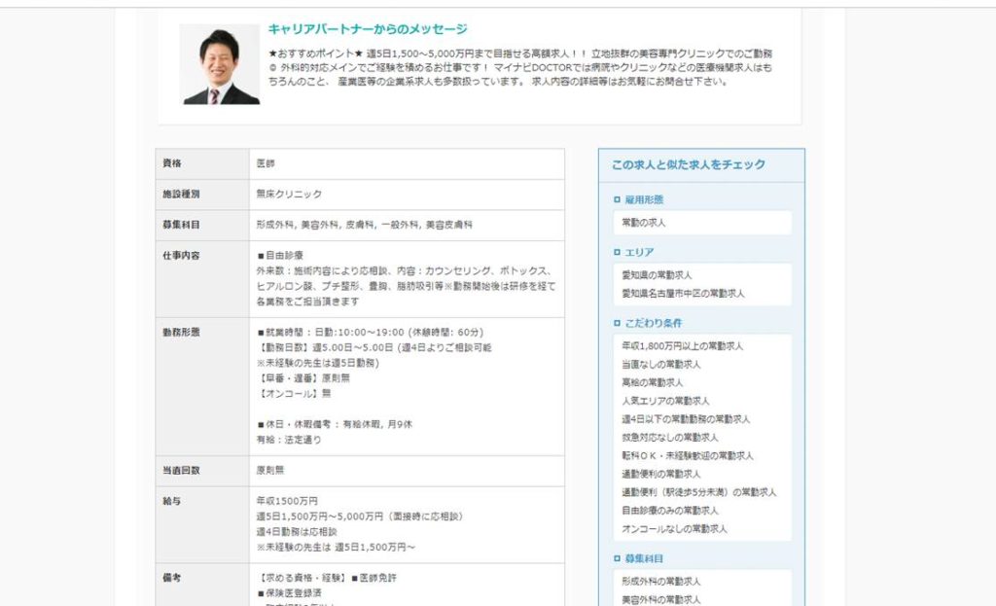The width and height of the screenshot is (996, 606).
Task: Click the ■保険医登録済 line in remarks
Action: 290,593
